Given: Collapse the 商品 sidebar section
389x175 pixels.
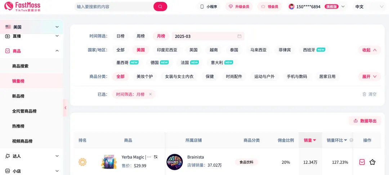Looking at the screenshot, I should pyautogui.click(x=57, y=51).
